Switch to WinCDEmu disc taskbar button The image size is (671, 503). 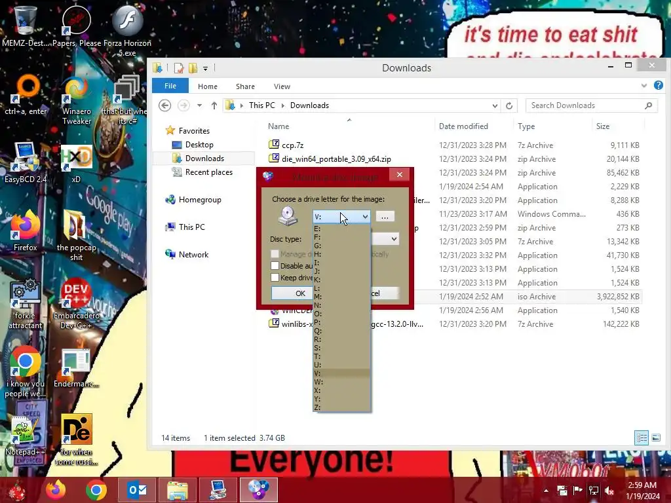click(259, 490)
